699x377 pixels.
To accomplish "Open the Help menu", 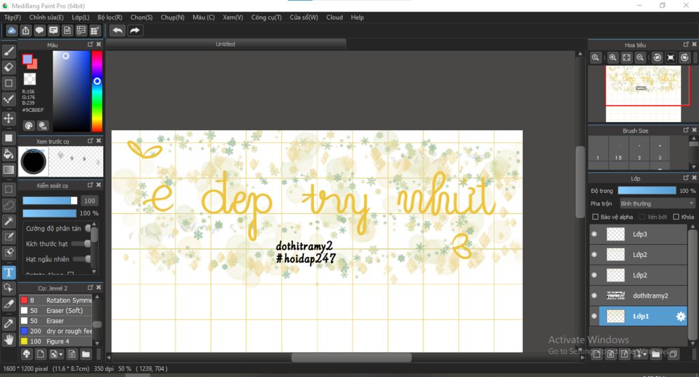I will coord(357,17).
